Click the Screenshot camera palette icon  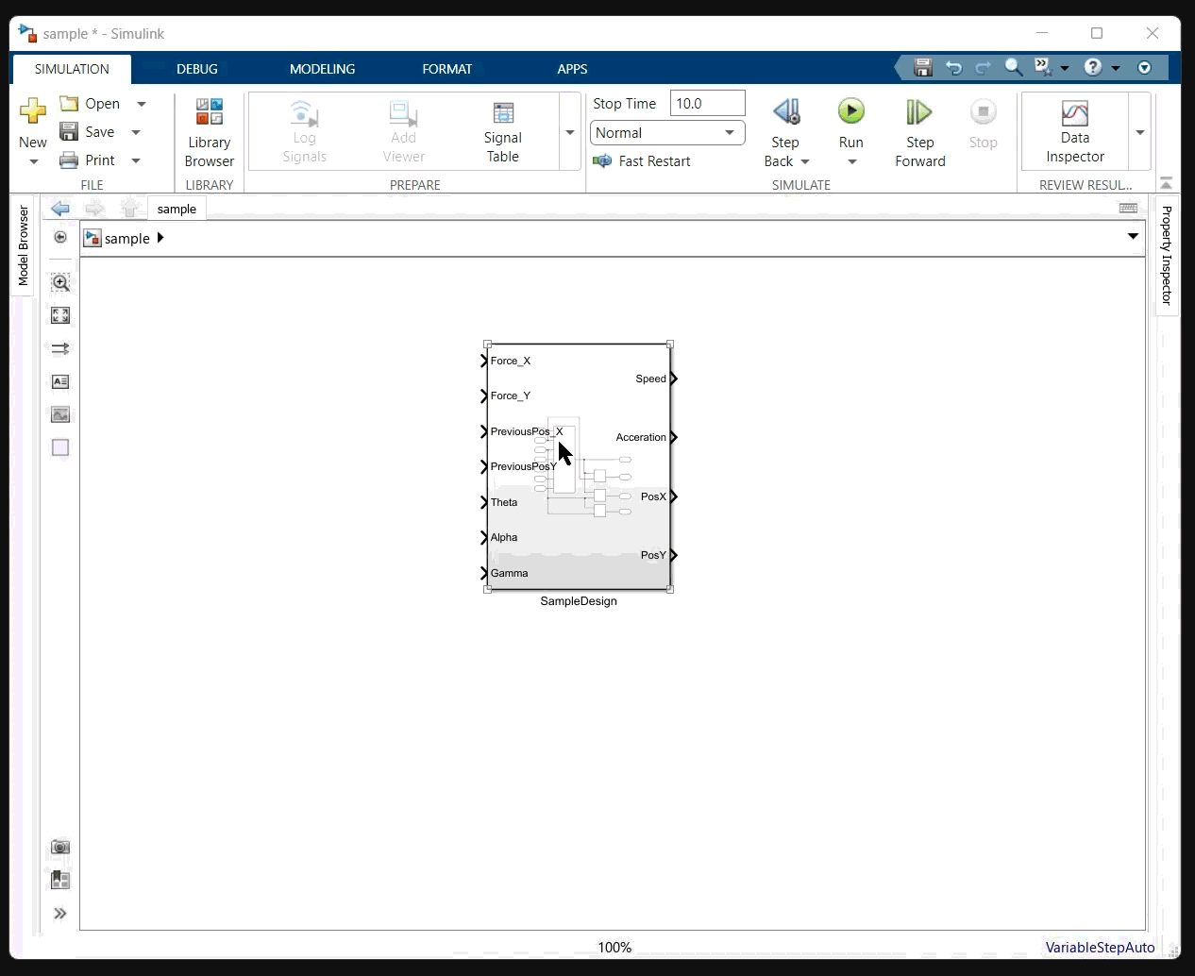(60, 847)
